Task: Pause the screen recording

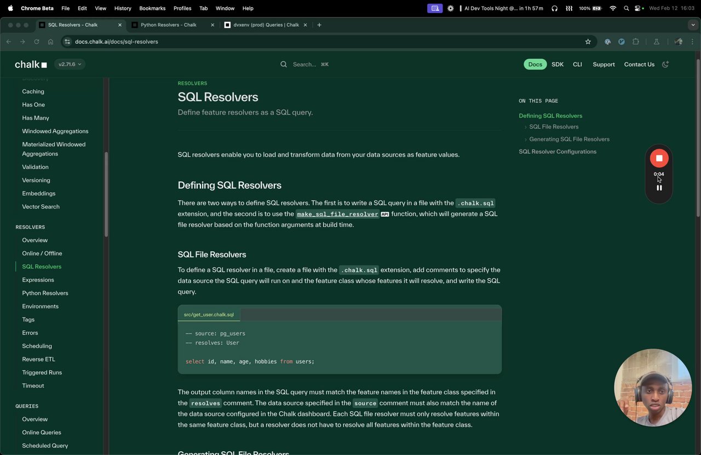Action: [659, 188]
